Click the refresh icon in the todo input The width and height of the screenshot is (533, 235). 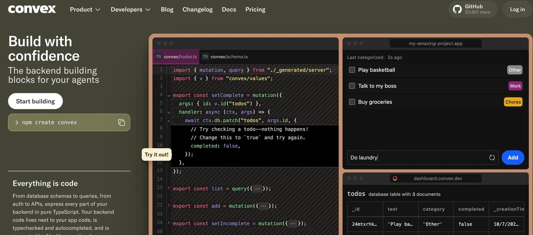(x=492, y=158)
